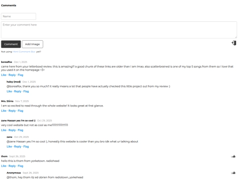Like zane Hassan's cool website comment
Viewport: 238px width, 179px height.
(x=4, y=130)
